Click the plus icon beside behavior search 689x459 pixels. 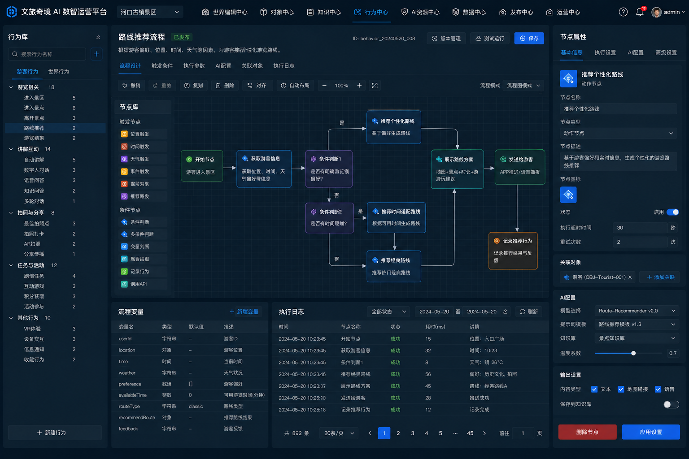coord(96,54)
